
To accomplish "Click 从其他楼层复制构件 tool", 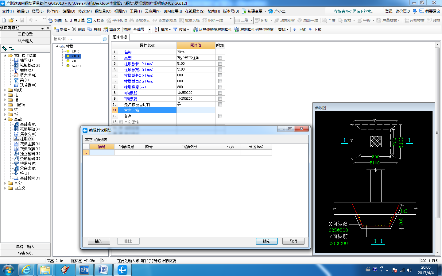I will [x=212, y=29].
